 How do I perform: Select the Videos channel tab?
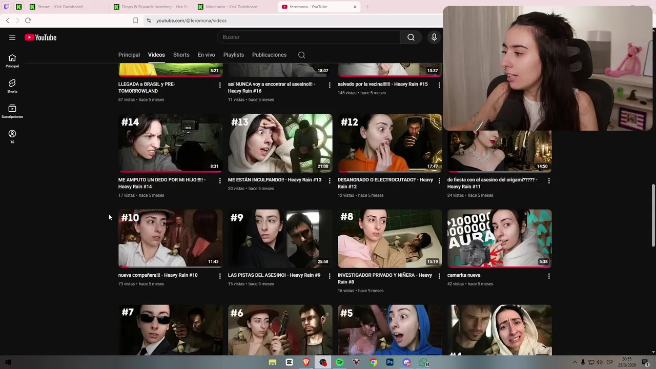click(156, 55)
